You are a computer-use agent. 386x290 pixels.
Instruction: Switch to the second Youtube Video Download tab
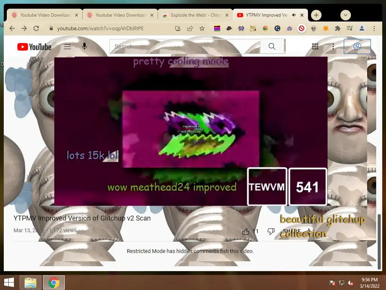(x=121, y=15)
